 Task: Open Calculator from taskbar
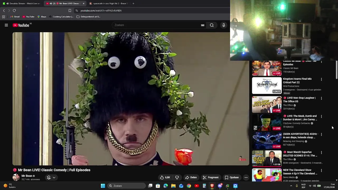(204, 186)
